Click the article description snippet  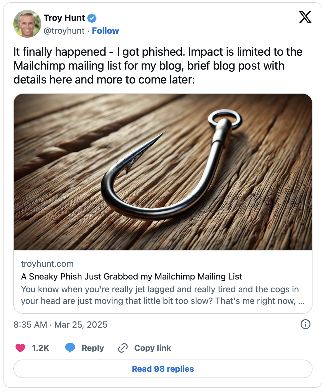click(x=163, y=295)
